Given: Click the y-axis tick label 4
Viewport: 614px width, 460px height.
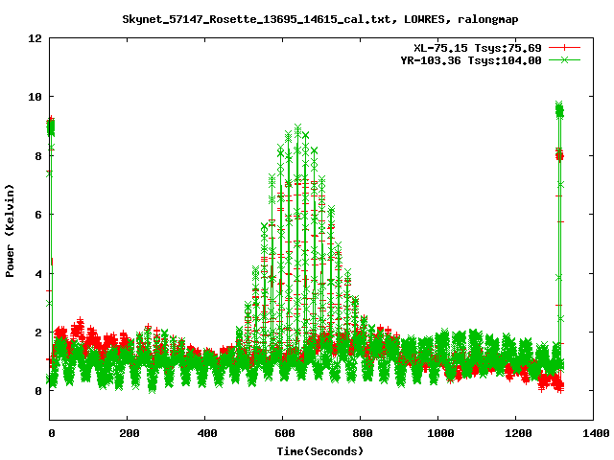Looking at the screenshot, I should point(38,274).
